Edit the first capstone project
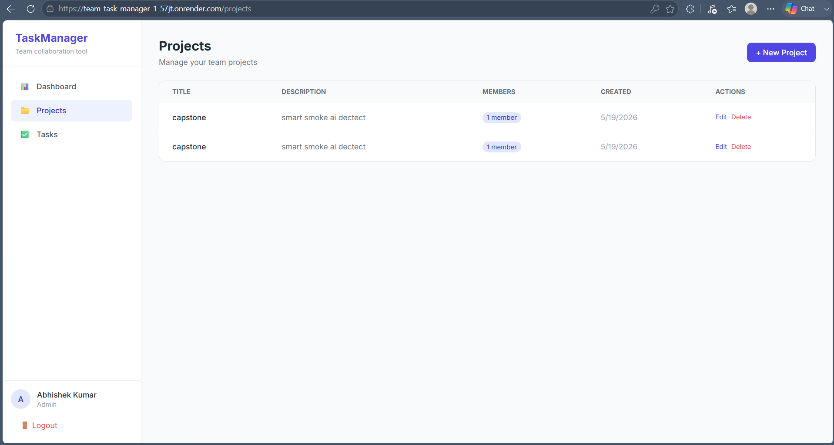 (x=721, y=117)
